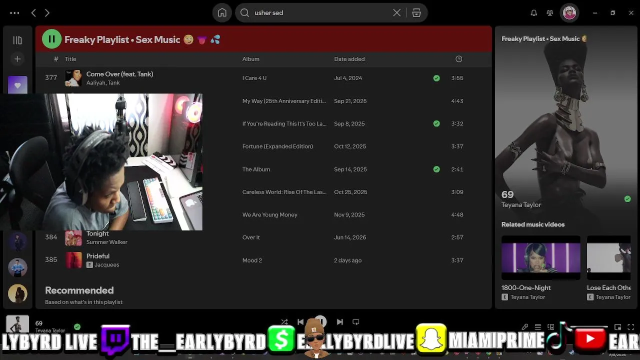Sort by the Title column header
The height and width of the screenshot is (360, 640).
coord(70,59)
